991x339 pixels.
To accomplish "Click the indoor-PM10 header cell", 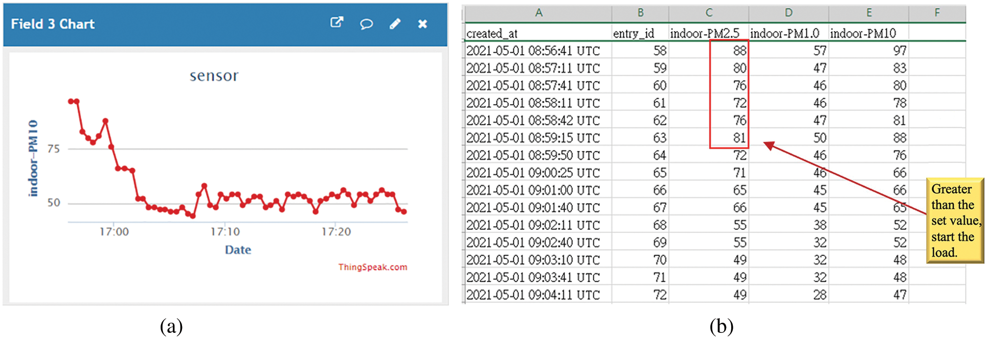I will [868, 33].
